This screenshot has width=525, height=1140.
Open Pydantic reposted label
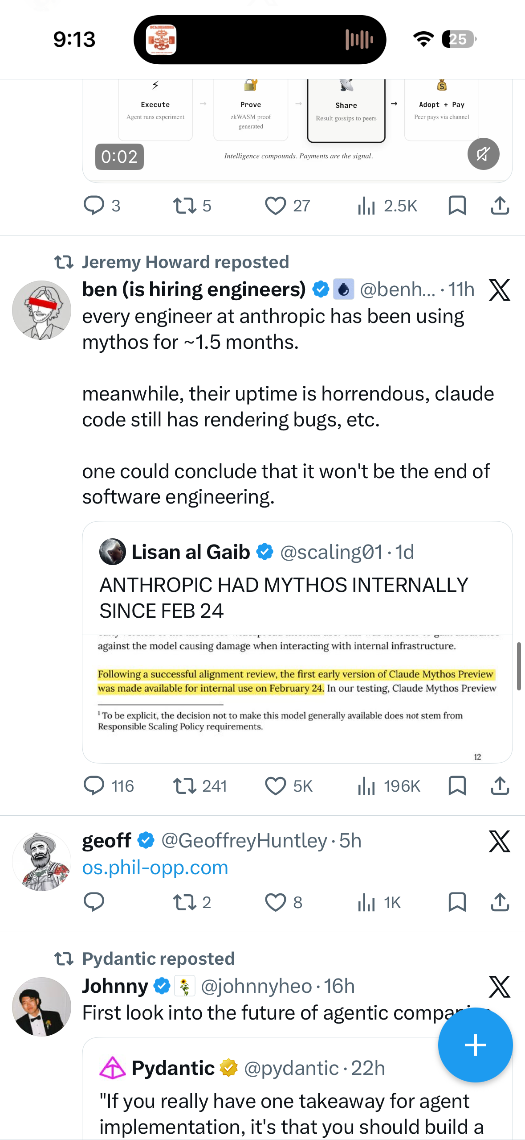coord(158,958)
